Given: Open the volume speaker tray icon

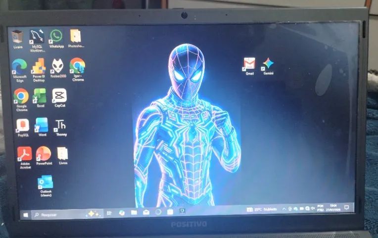Looking at the screenshot, I should coord(313,208).
